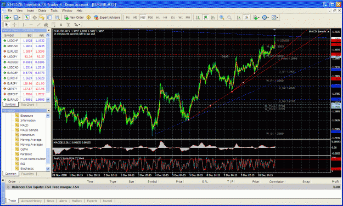Select the crosshair tool
Screen dimensions: 343x206
14,25
